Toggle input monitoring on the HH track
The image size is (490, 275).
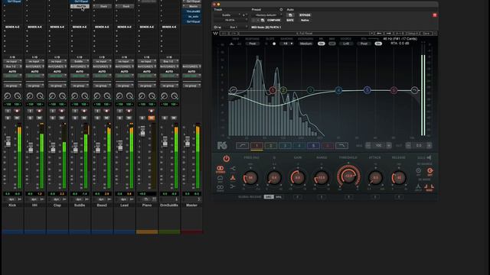tap(31, 111)
